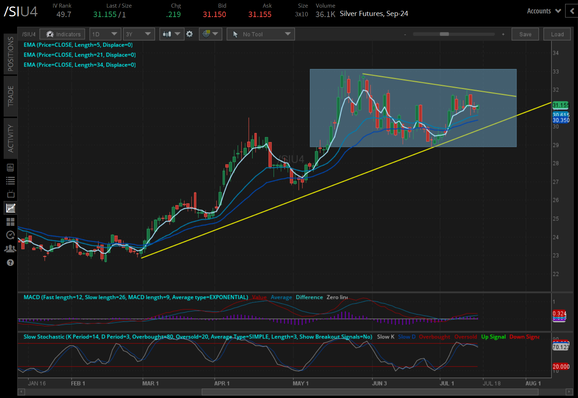Click the 20.000 oversold axis label
Image resolution: width=578 pixels, height=398 pixels.
coord(561,366)
